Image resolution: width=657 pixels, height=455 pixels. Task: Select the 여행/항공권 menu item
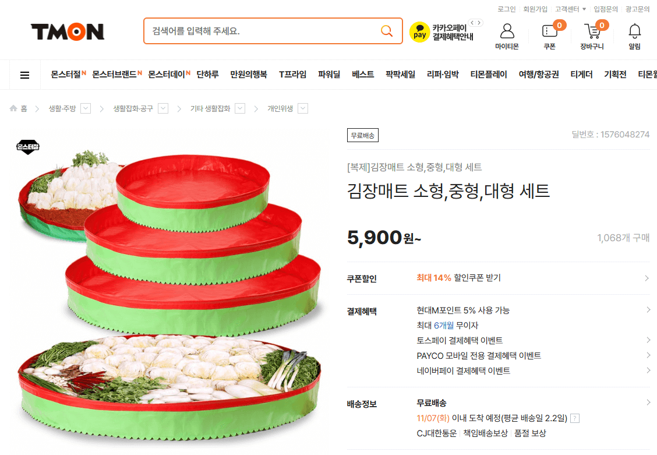[x=538, y=75]
